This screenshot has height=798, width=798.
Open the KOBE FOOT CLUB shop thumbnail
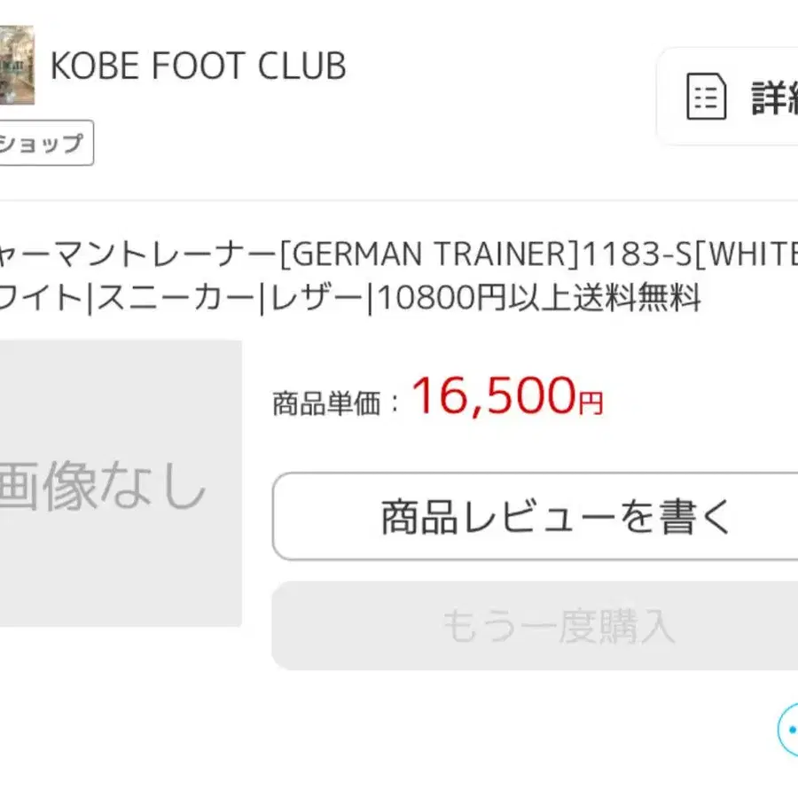pyautogui.click(x=17, y=65)
